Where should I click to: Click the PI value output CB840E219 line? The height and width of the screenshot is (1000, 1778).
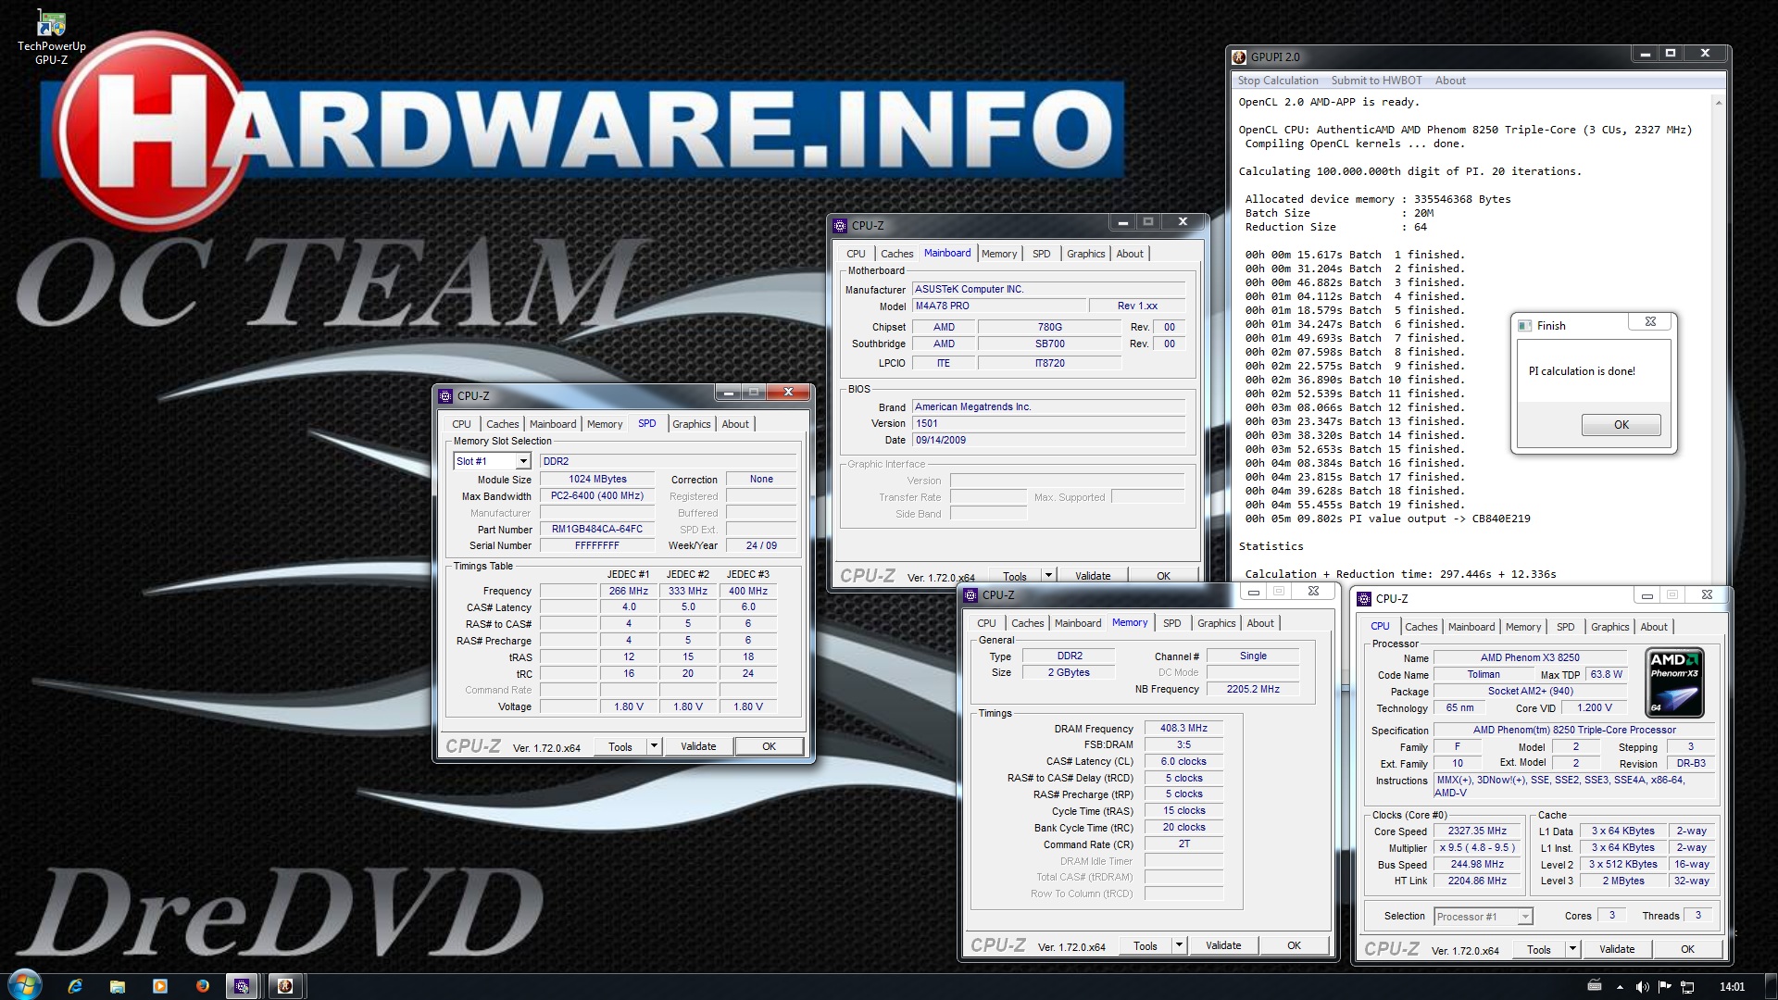pyautogui.click(x=1387, y=519)
